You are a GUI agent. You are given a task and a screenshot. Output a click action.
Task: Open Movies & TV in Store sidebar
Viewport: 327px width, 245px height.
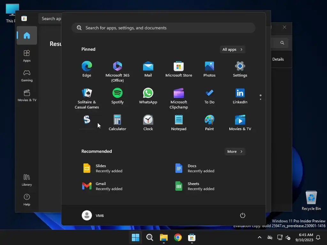coord(27,96)
